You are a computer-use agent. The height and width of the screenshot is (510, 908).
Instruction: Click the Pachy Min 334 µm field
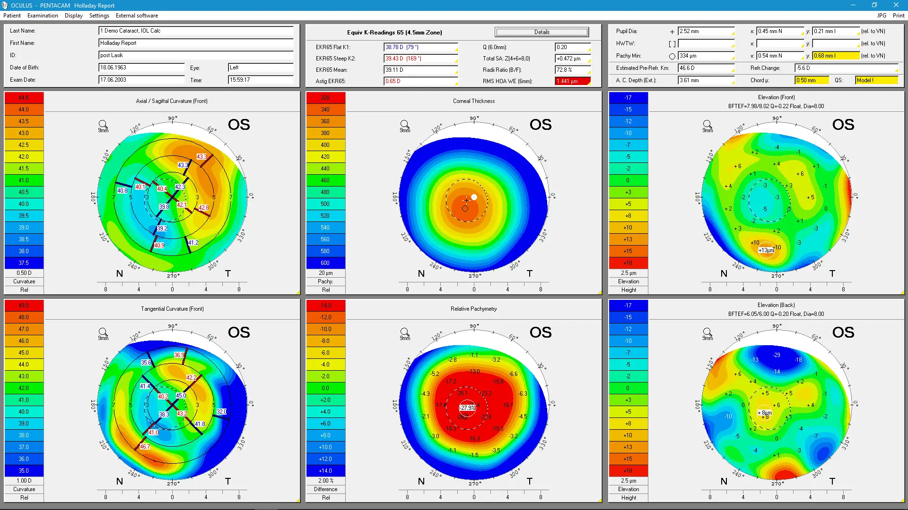[706, 56]
